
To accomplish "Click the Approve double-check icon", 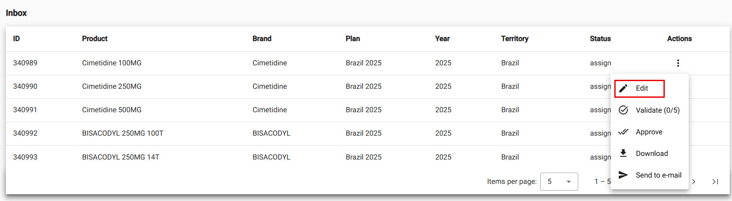I will click(623, 132).
